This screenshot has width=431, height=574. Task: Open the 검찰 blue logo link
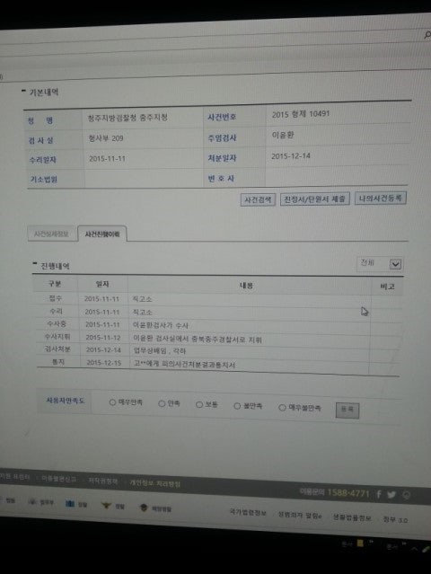(x=76, y=505)
